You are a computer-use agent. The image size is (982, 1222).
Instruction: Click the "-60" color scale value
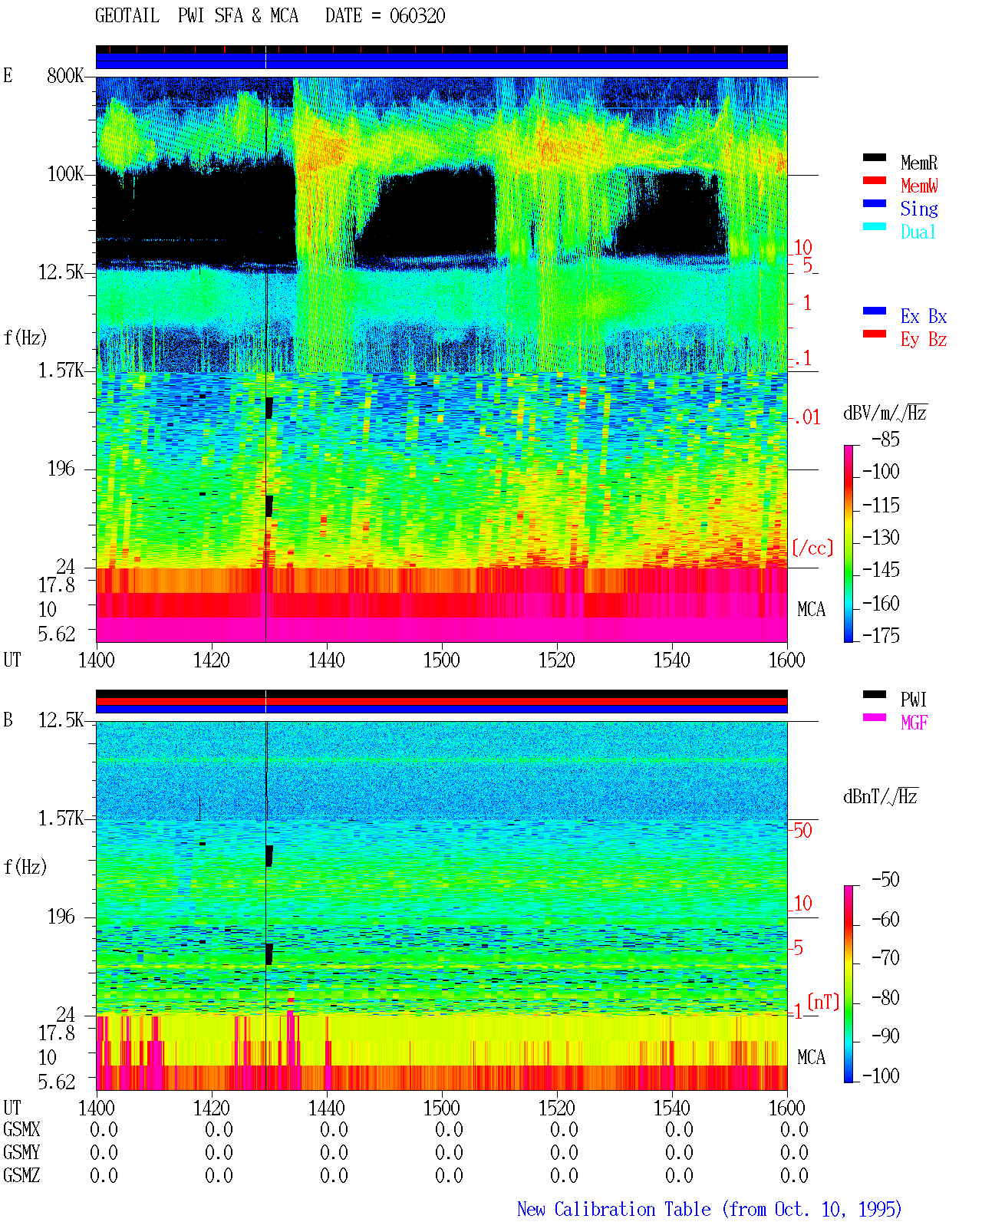886,919
